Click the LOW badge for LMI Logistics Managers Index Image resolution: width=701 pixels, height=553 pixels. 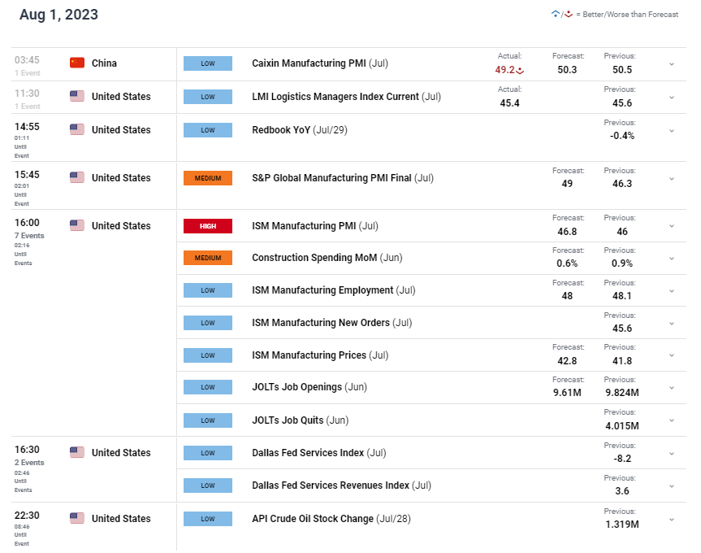(x=208, y=97)
